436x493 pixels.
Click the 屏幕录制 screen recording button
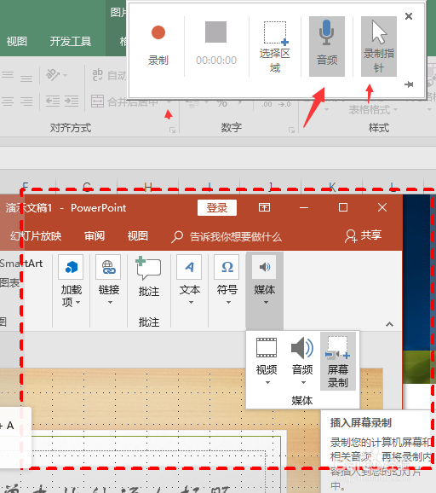(338, 362)
